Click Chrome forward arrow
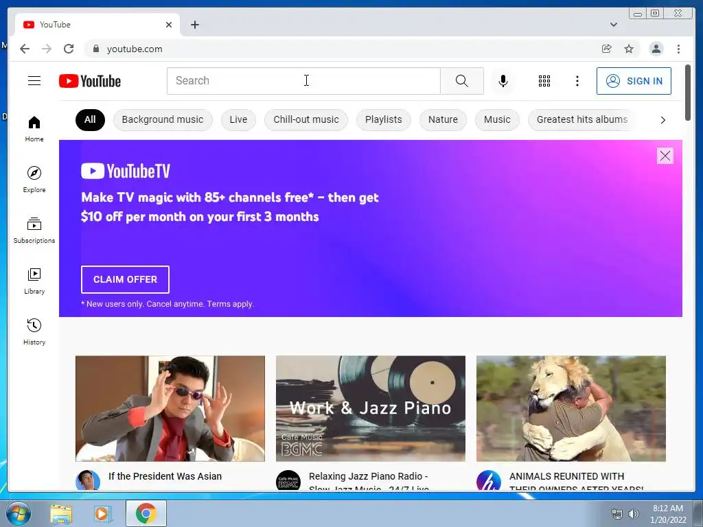 47,49
